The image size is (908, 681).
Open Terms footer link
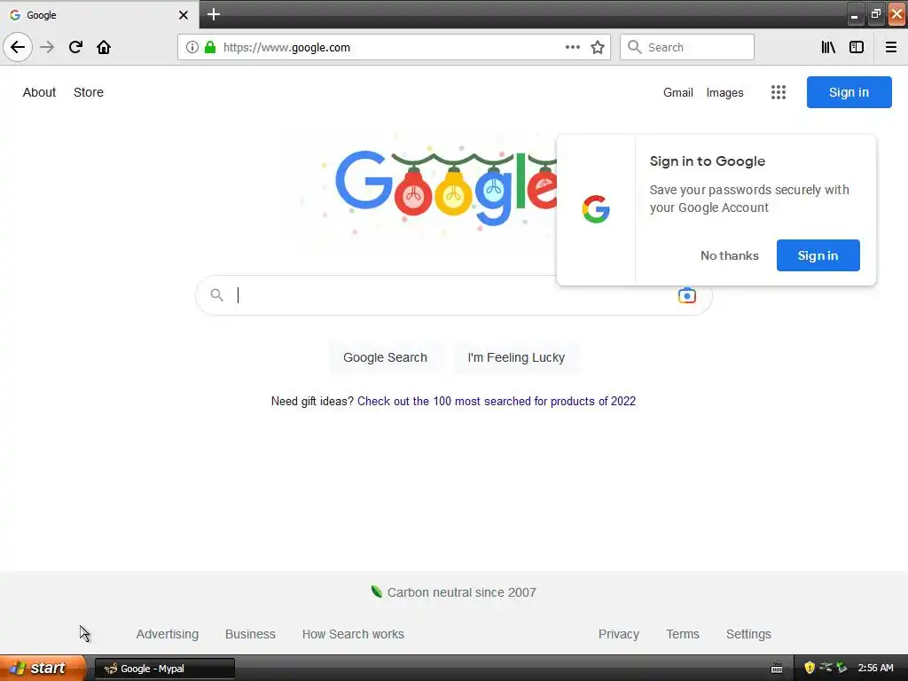coord(682,634)
